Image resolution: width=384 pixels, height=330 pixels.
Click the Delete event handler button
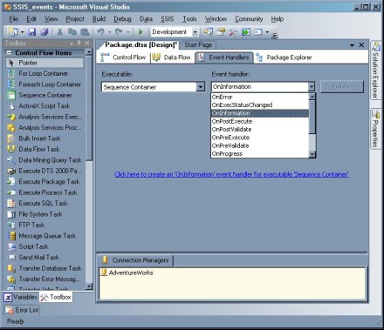[x=342, y=87]
